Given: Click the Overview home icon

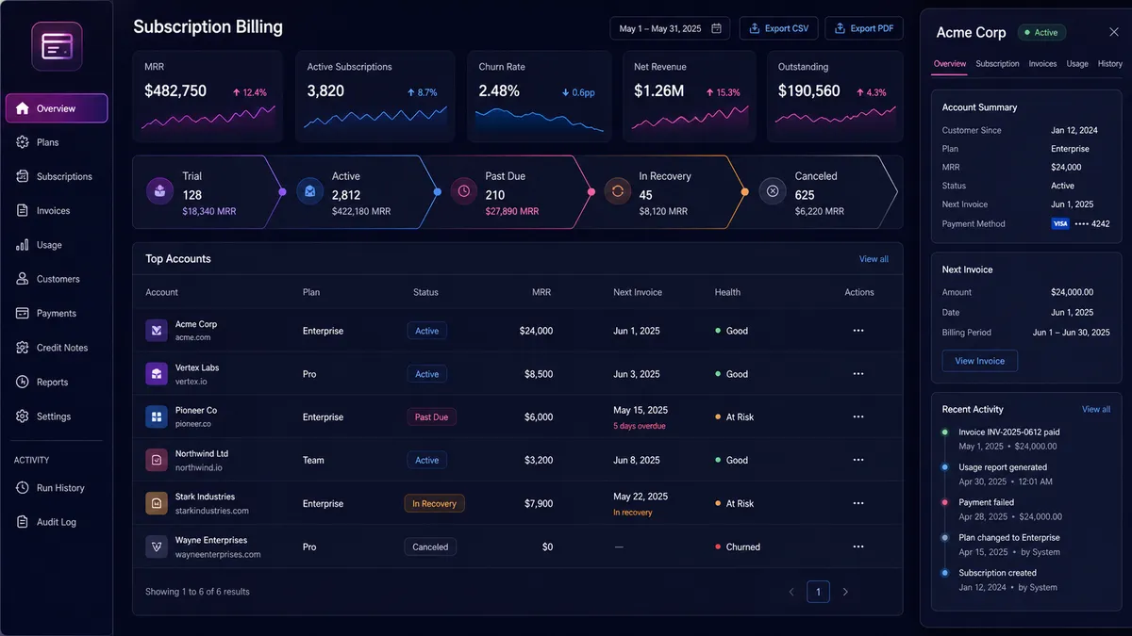Looking at the screenshot, I should [x=23, y=108].
